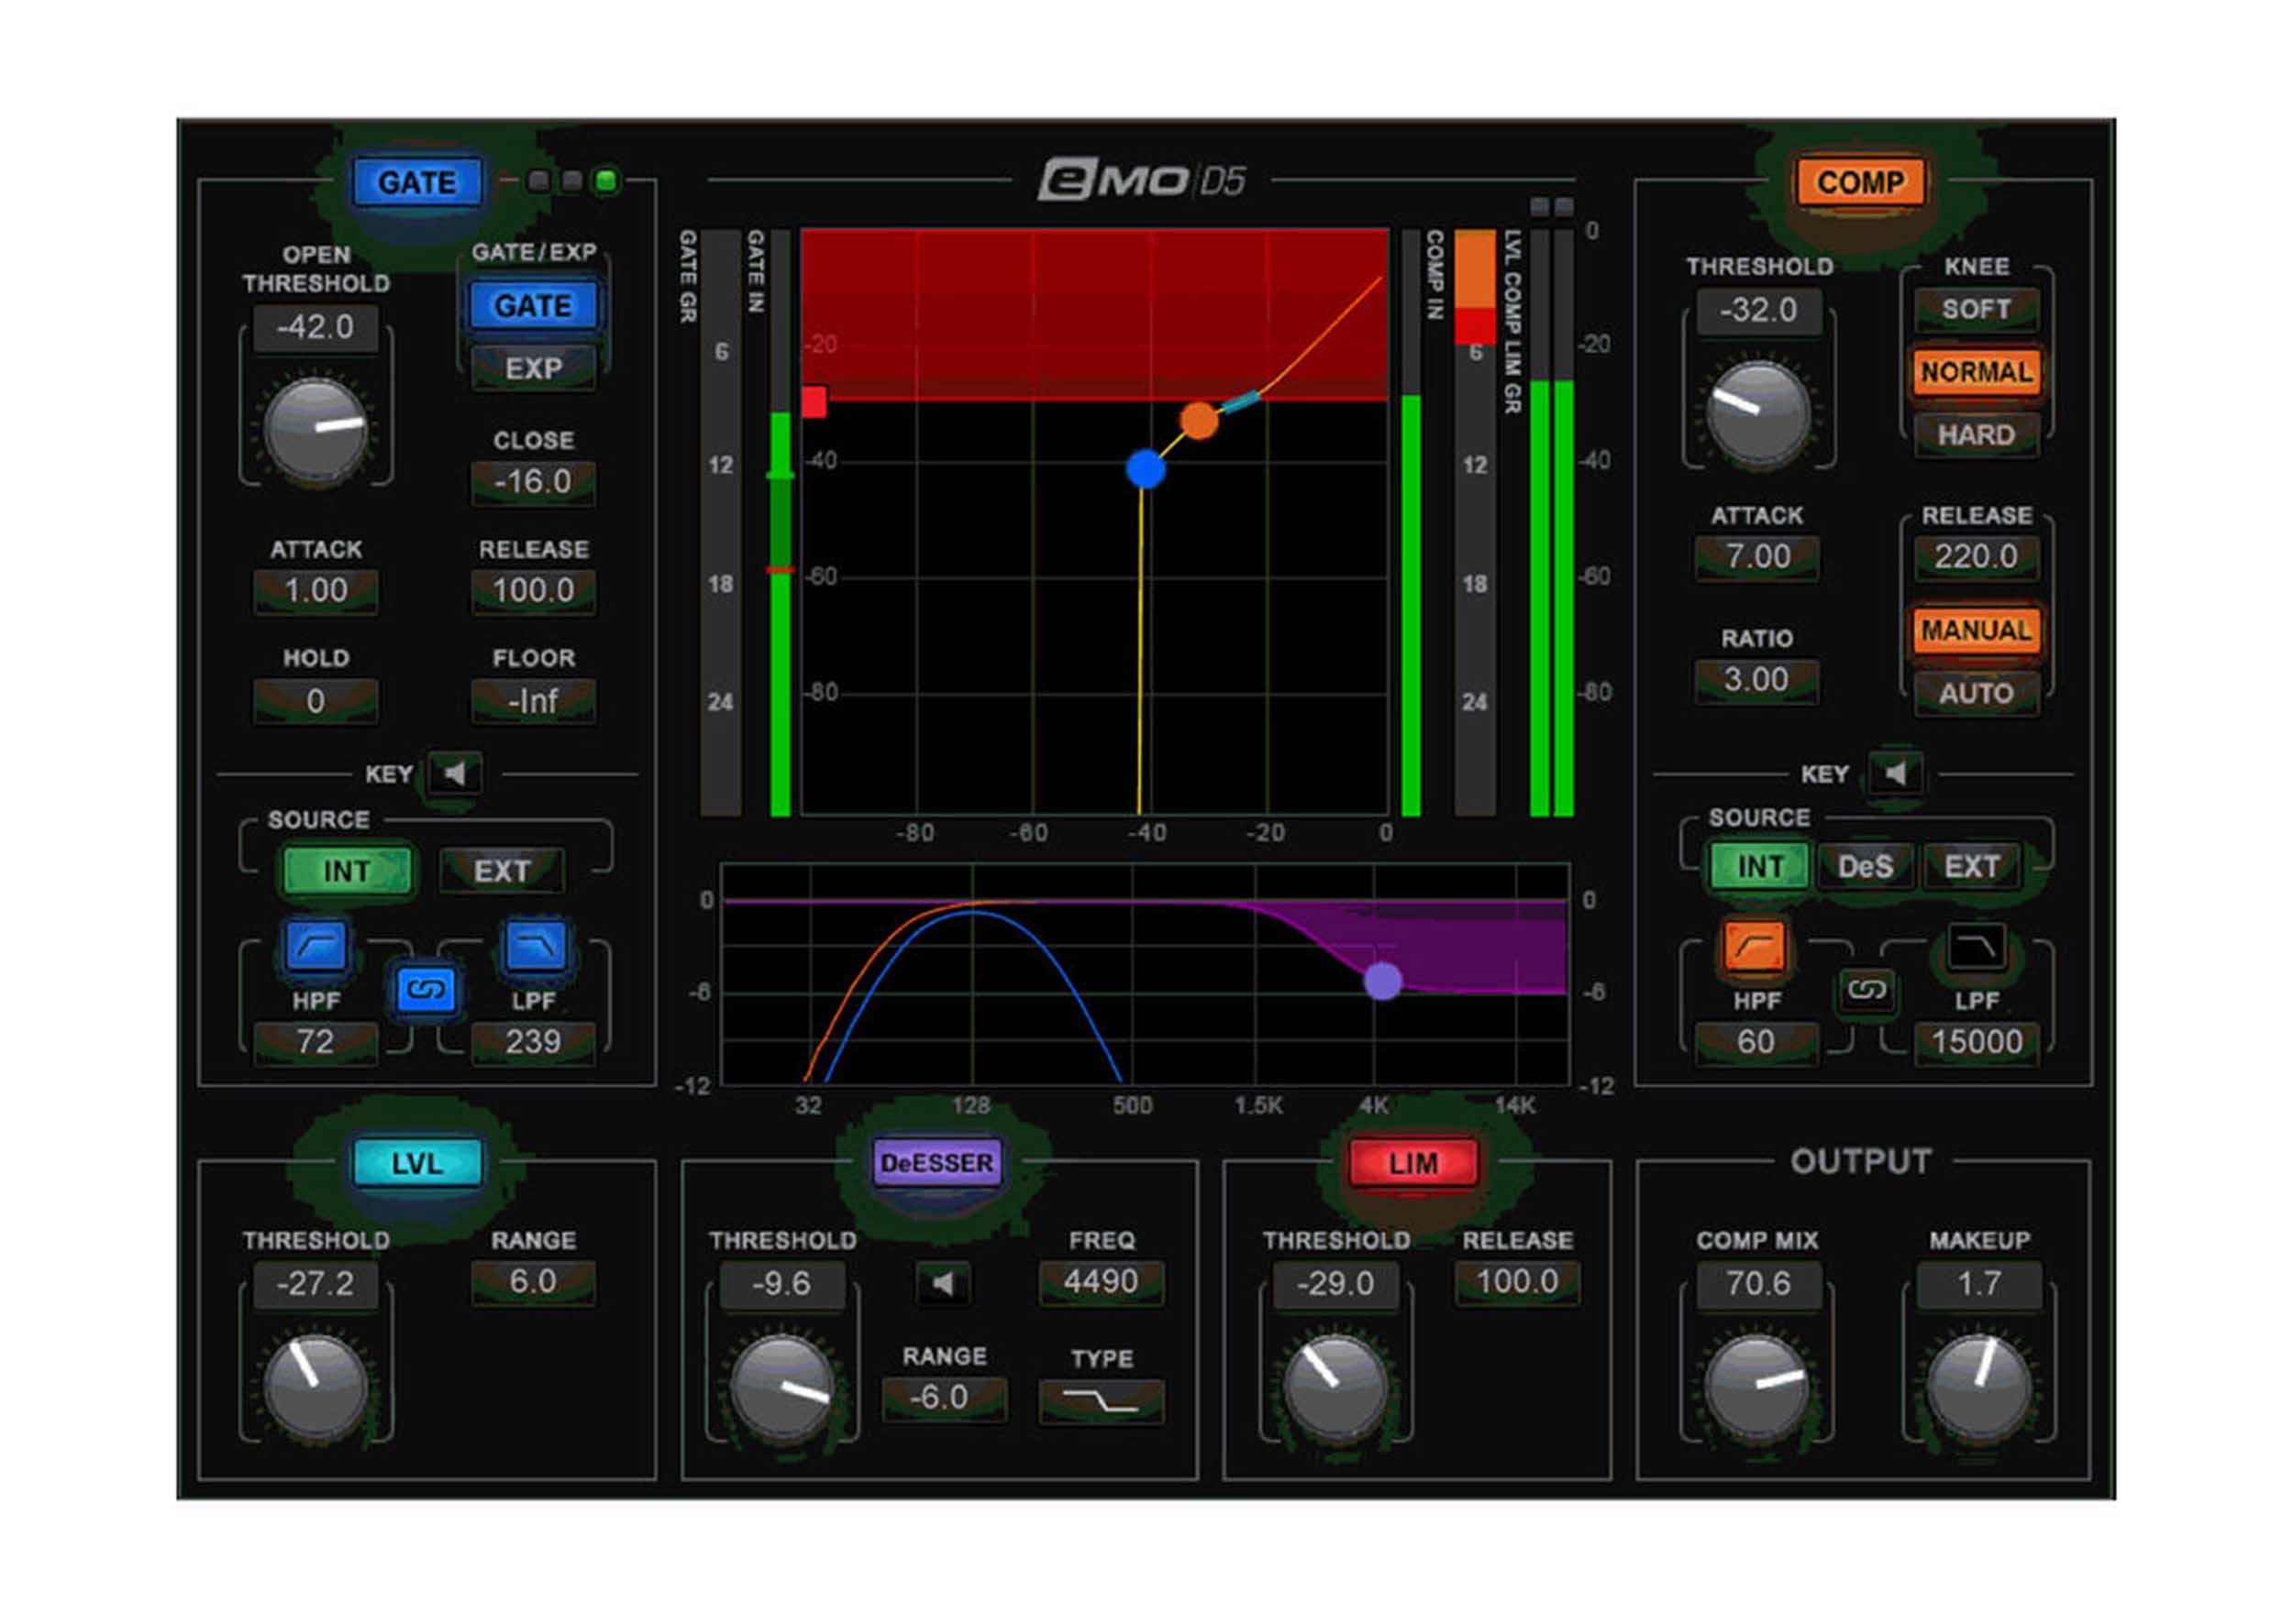Screen dimensions: 2293x1624
Task: Click the compressor HPF value 60
Action: pos(1757,1042)
